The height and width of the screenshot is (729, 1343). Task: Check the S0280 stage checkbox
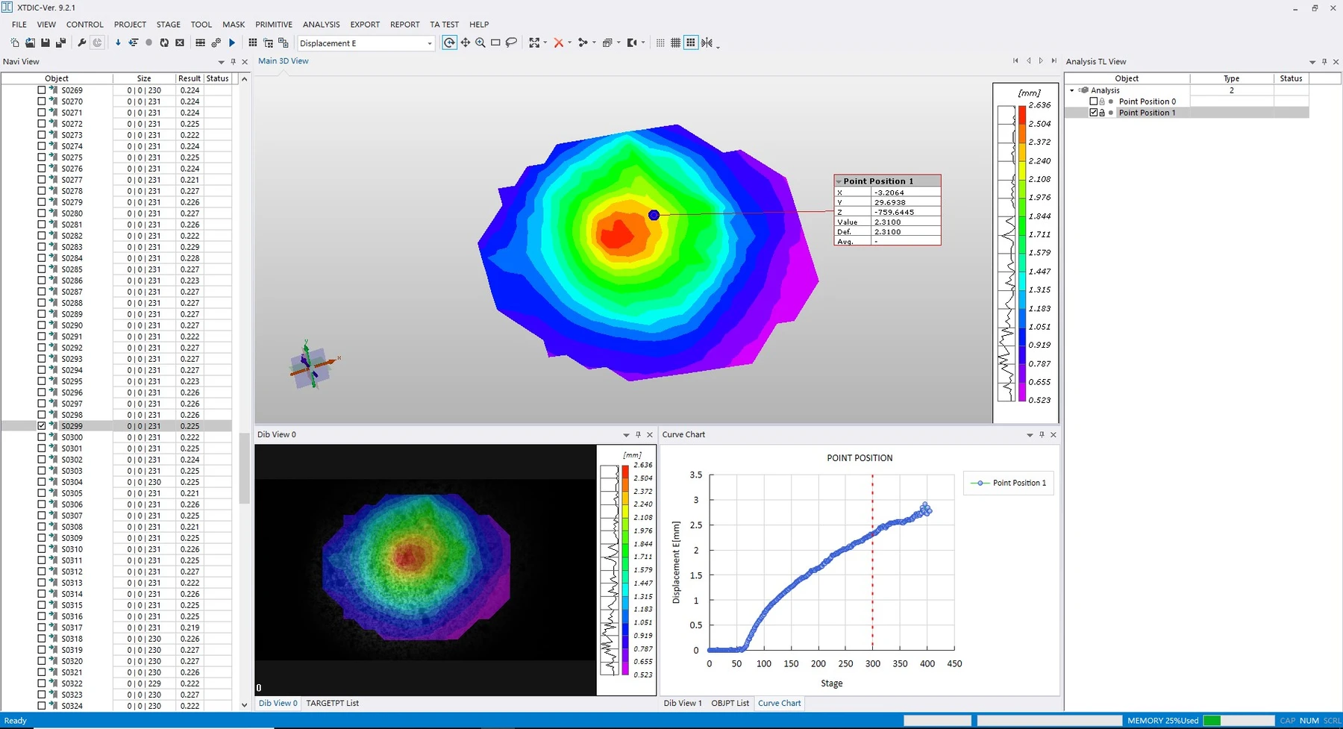[x=42, y=213]
